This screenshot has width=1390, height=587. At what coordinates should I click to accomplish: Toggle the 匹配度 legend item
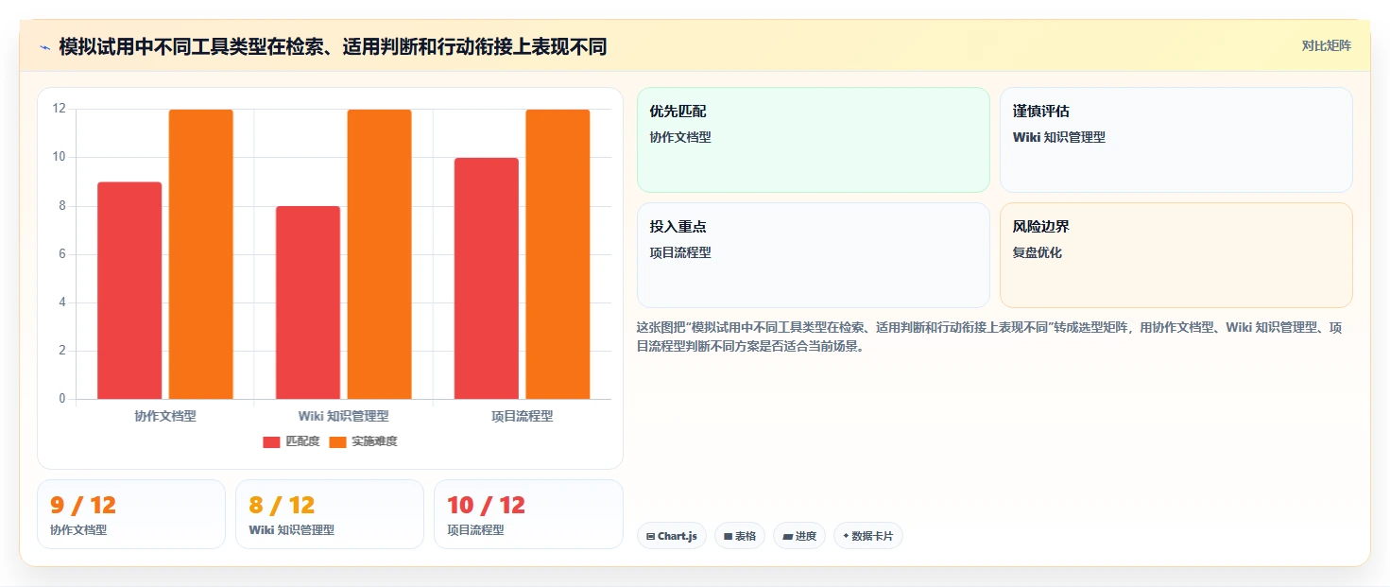click(291, 441)
